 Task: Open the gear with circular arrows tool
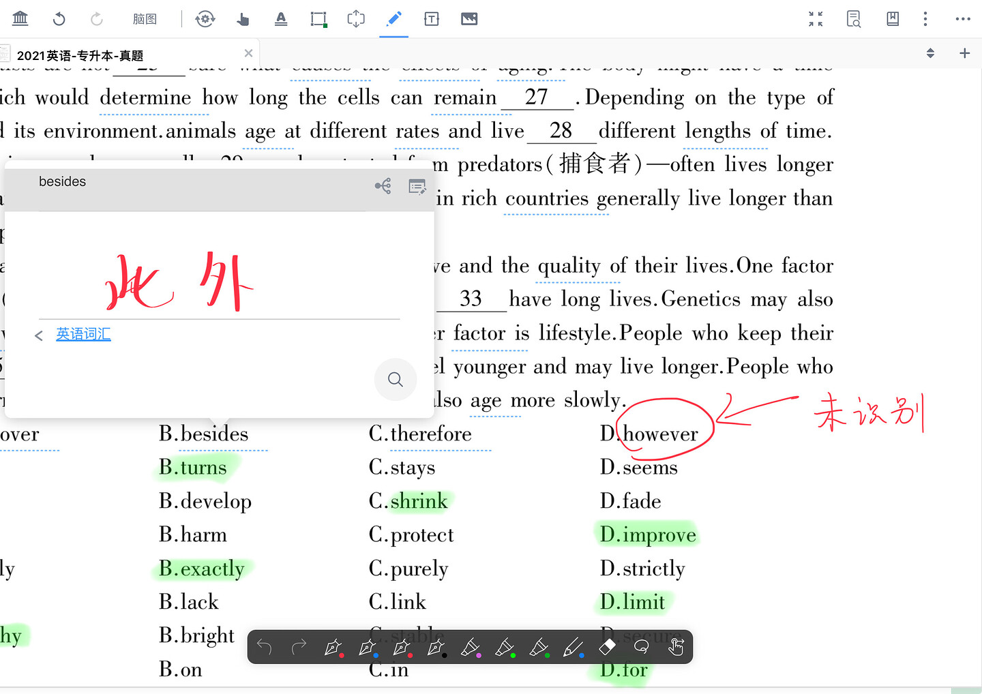205,19
